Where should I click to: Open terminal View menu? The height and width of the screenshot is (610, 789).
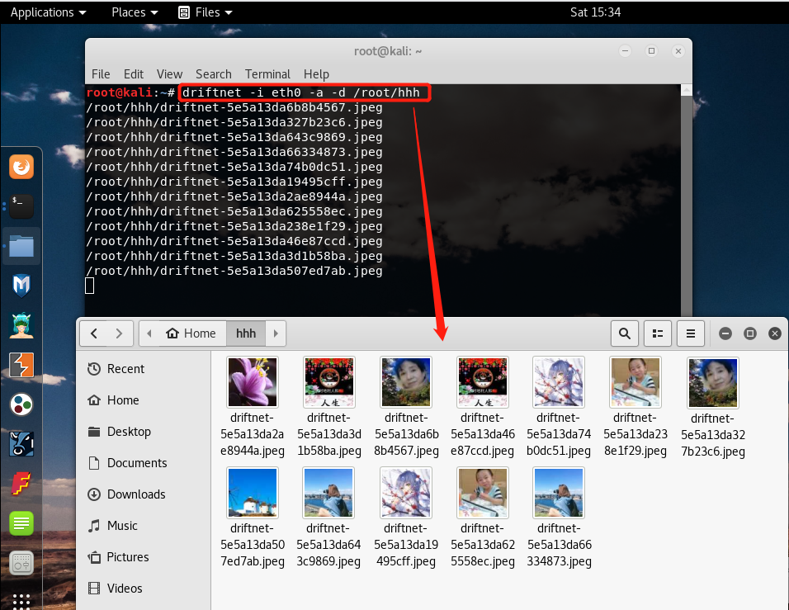[169, 74]
